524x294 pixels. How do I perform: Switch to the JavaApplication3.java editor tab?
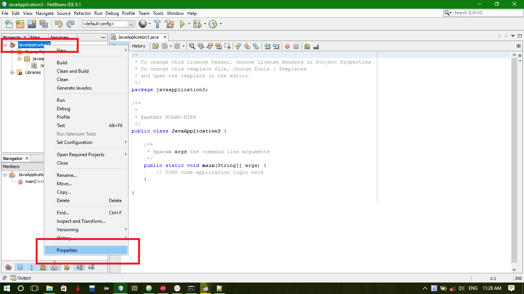coord(138,37)
